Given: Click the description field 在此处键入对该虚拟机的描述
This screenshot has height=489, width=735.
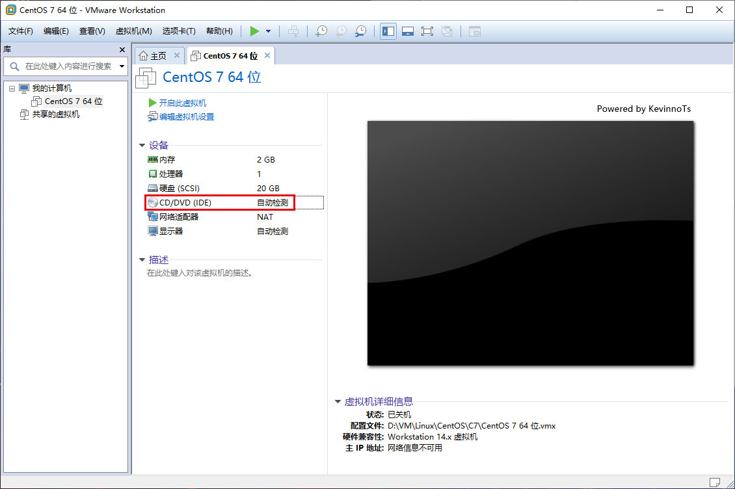Looking at the screenshot, I should 200,273.
